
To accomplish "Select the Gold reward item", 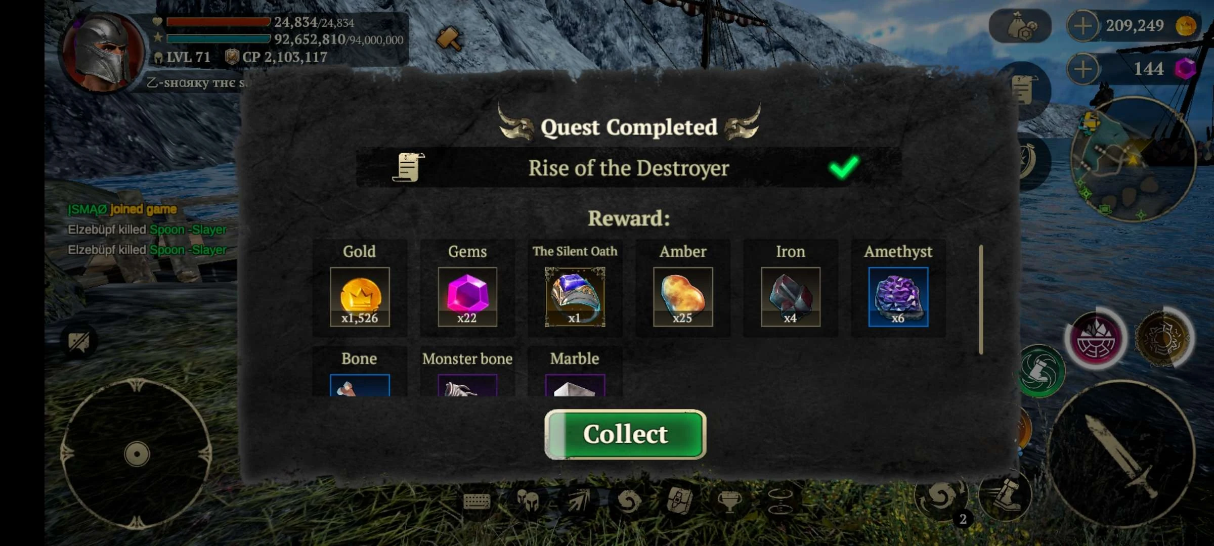I will 360,297.
